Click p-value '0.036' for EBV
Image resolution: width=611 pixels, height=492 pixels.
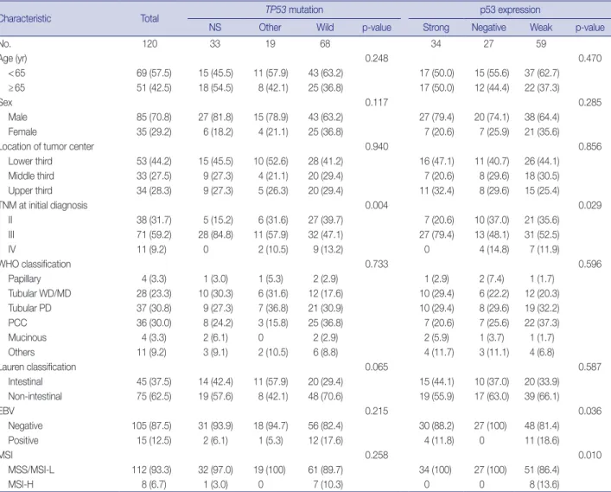(x=590, y=412)
